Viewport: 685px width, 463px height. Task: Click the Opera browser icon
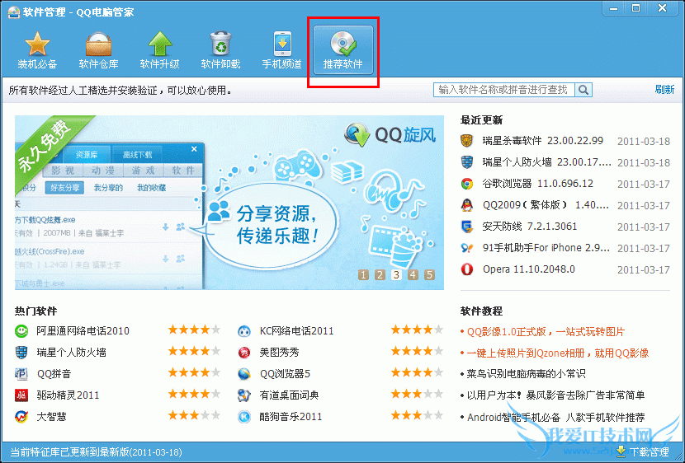(467, 269)
